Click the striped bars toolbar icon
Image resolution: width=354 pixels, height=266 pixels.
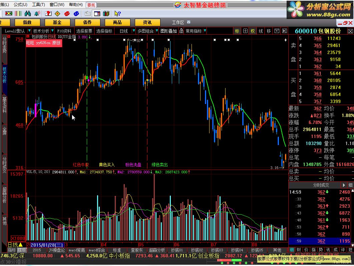pos(18,14)
